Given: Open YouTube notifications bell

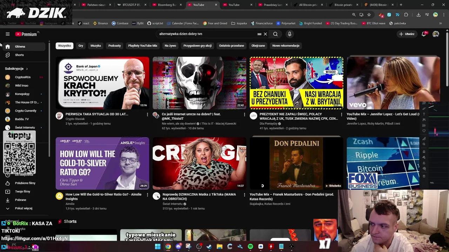Looking at the screenshot, I should (424, 34).
